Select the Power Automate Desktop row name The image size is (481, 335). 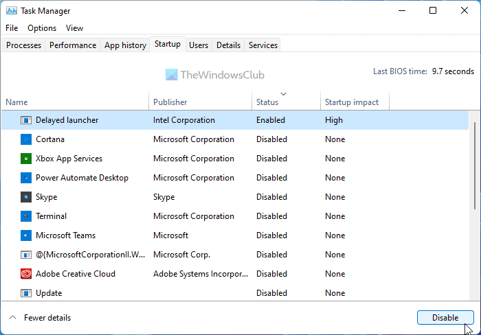[x=82, y=178]
